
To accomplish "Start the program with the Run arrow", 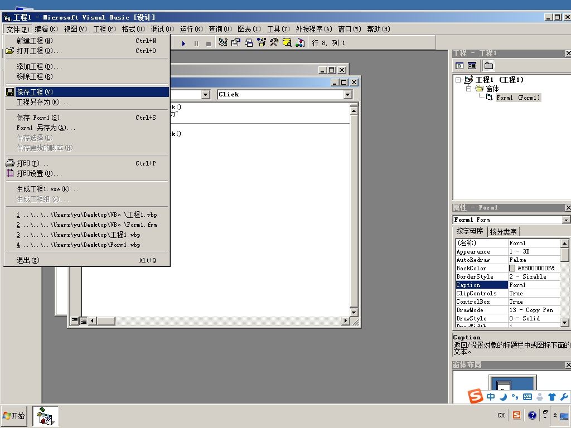I will tap(183, 43).
